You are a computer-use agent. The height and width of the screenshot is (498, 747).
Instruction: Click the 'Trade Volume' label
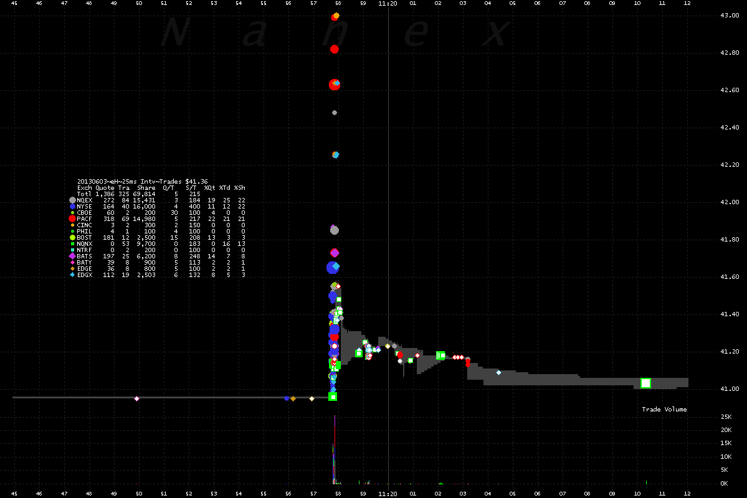[664, 410]
